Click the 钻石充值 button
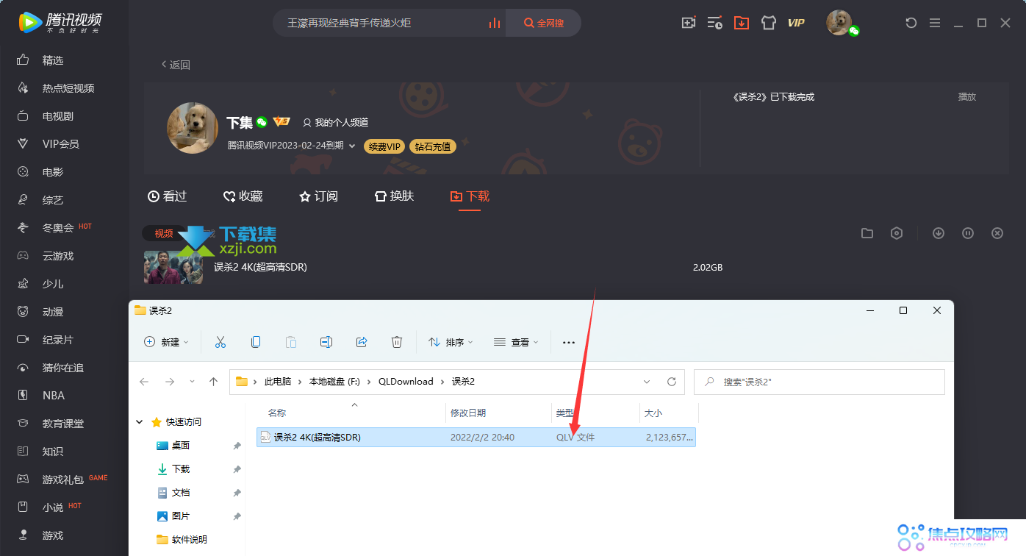 tap(433, 146)
